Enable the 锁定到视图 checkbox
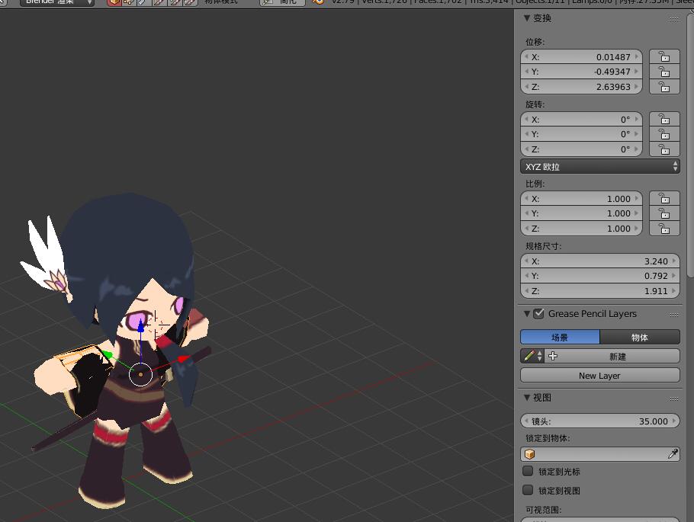694x522 pixels. [528, 490]
